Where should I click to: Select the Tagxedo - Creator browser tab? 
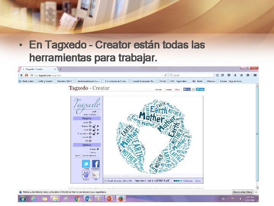39,69
